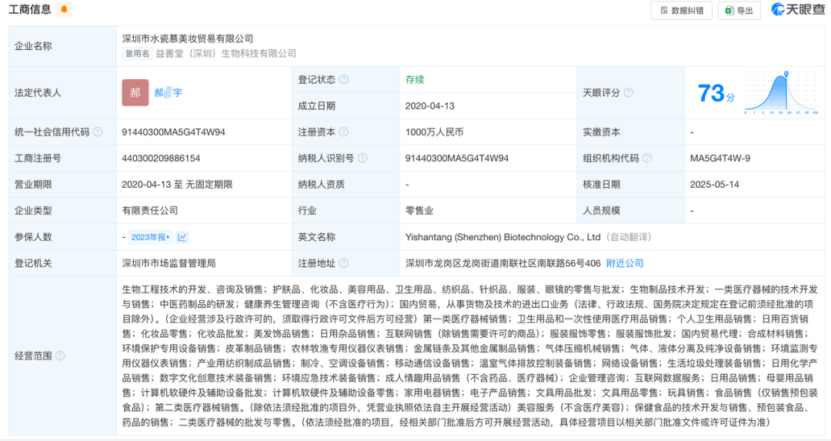The image size is (831, 441).
Task: Click the red 郝 avatar thumbnail
Action: tap(135, 92)
